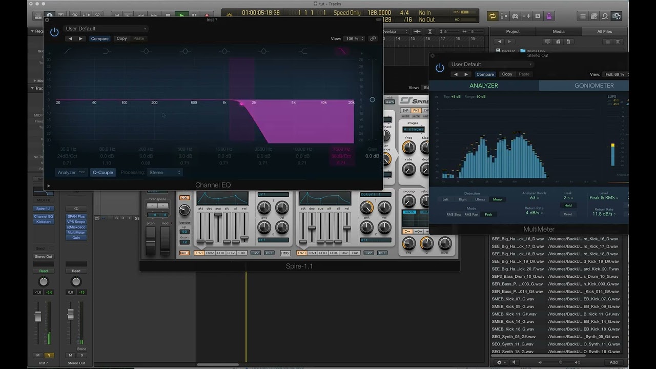
Task: Enable the low-cut filter band icon in EQ
Action: 68,51
